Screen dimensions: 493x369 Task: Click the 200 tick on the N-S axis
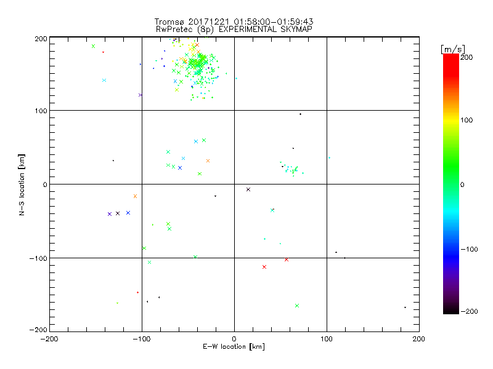(41, 39)
